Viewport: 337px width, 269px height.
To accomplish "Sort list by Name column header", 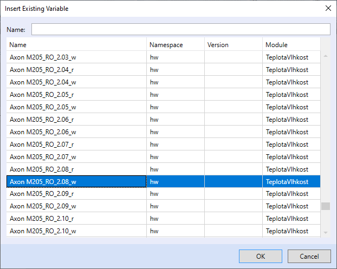I will tap(76, 45).
